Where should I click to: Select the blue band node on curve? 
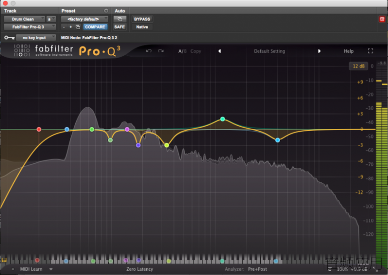(67, 129)
